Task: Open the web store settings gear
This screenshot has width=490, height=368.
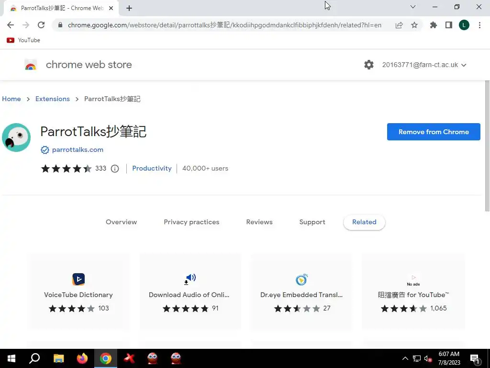Action: point(369,65)
